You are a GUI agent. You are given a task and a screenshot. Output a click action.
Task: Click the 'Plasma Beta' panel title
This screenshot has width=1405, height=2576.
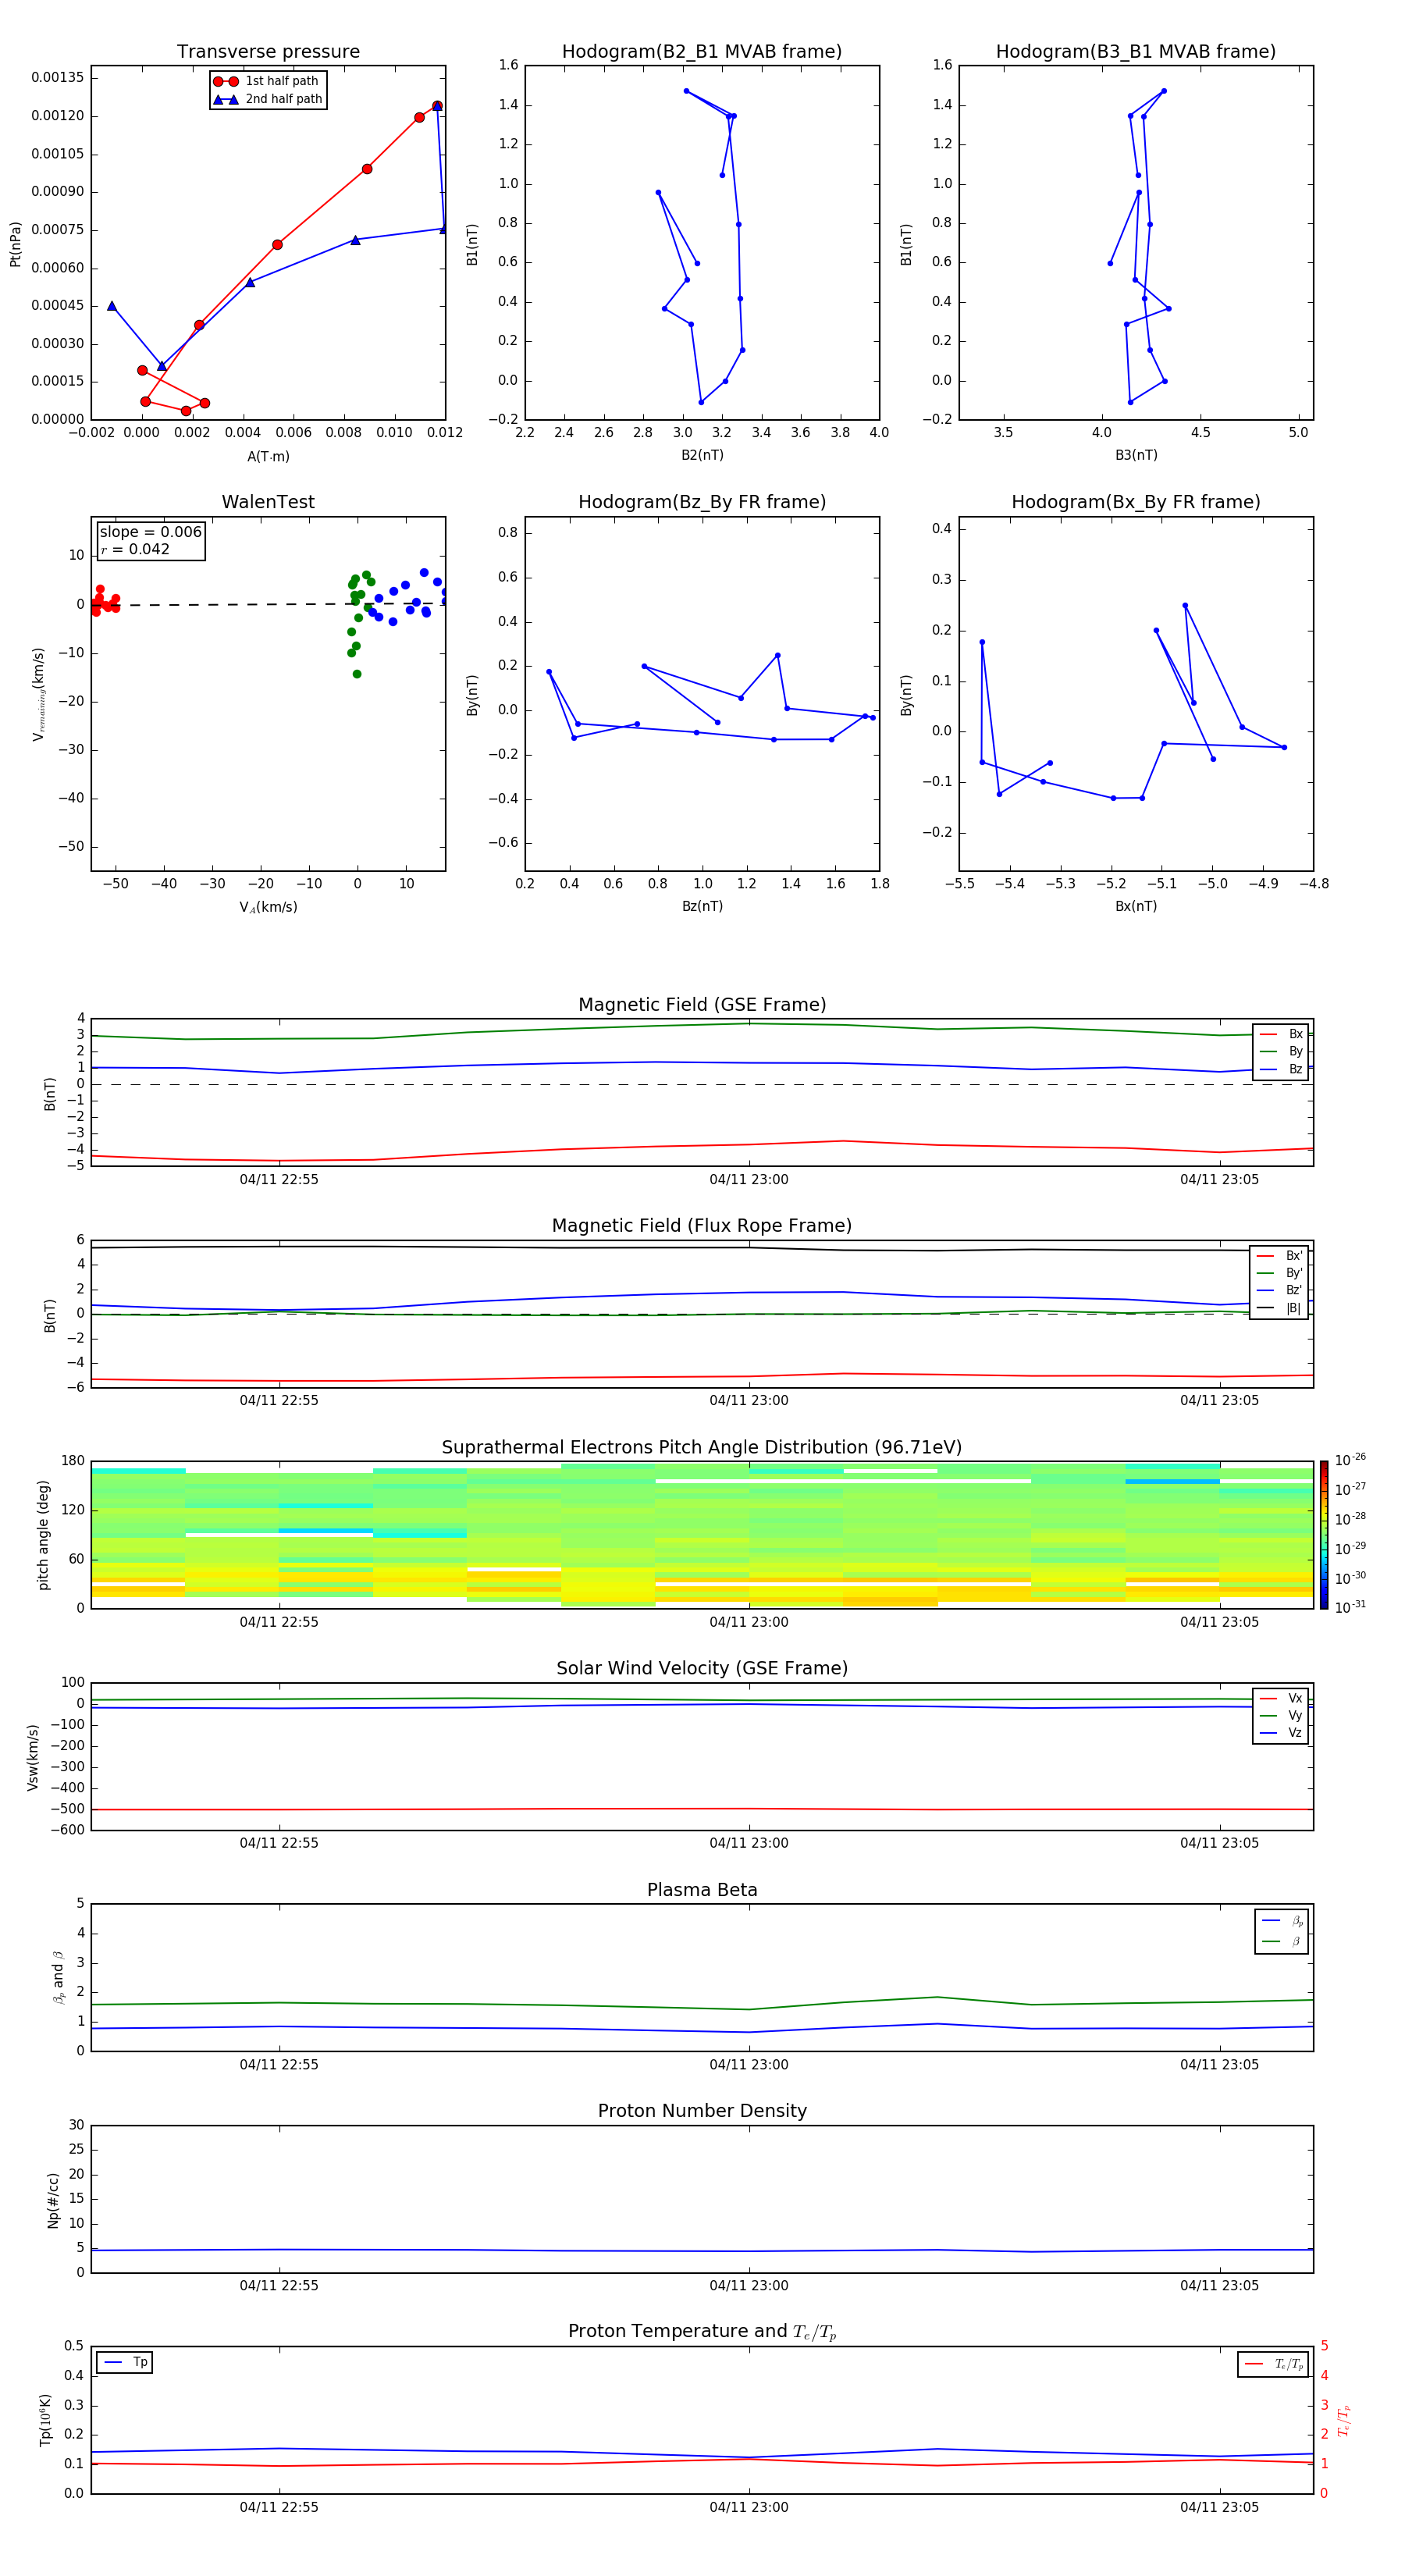tap(702, 1890)
